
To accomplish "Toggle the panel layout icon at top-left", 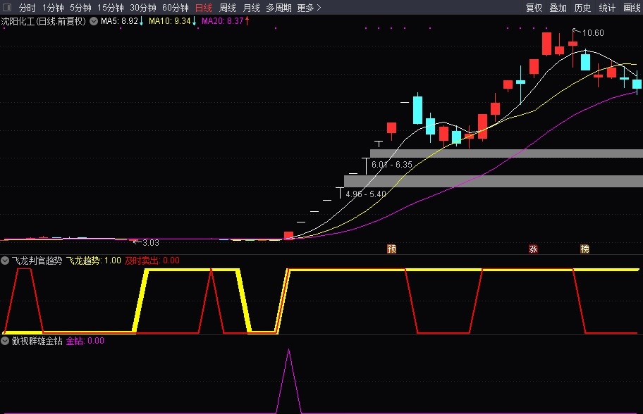I will pyautogui.click(x=7, y=7).
